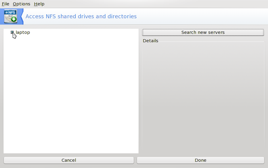Select the laptop server entry
The image size is (268, 168).
(23, 32)
